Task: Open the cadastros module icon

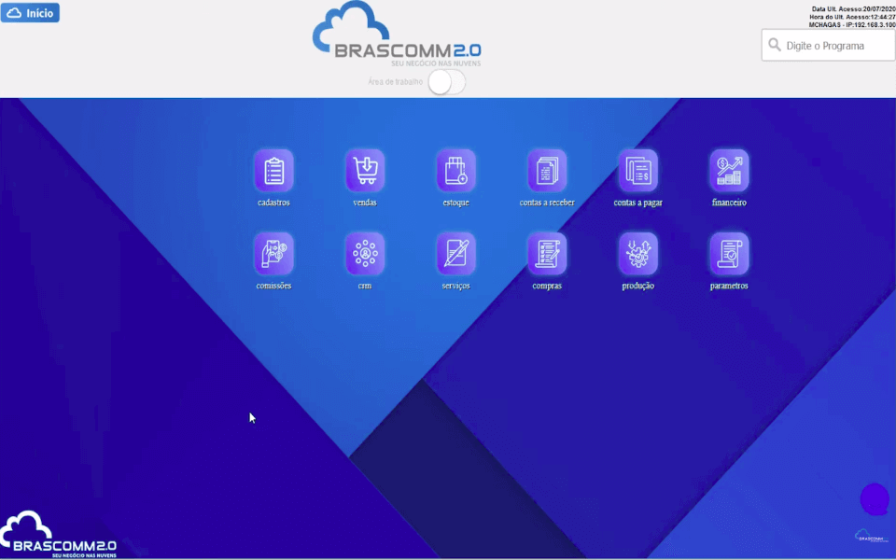Action: pyautogui.click(x=273, y=170)
